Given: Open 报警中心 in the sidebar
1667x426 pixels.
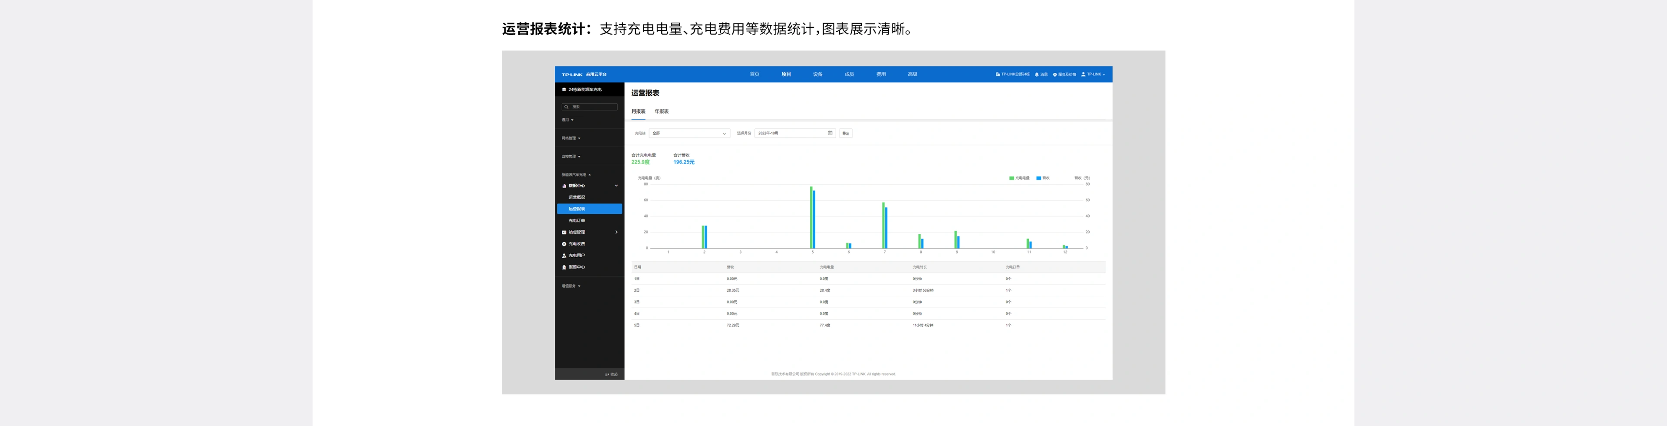Looking at the screenshot, I should tap(577, 267).
